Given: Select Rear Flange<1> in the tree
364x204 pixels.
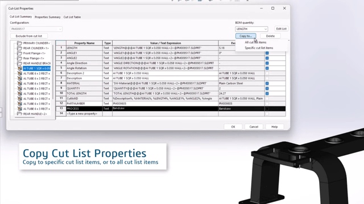Looking at the screenshot, I should point(34,58).
